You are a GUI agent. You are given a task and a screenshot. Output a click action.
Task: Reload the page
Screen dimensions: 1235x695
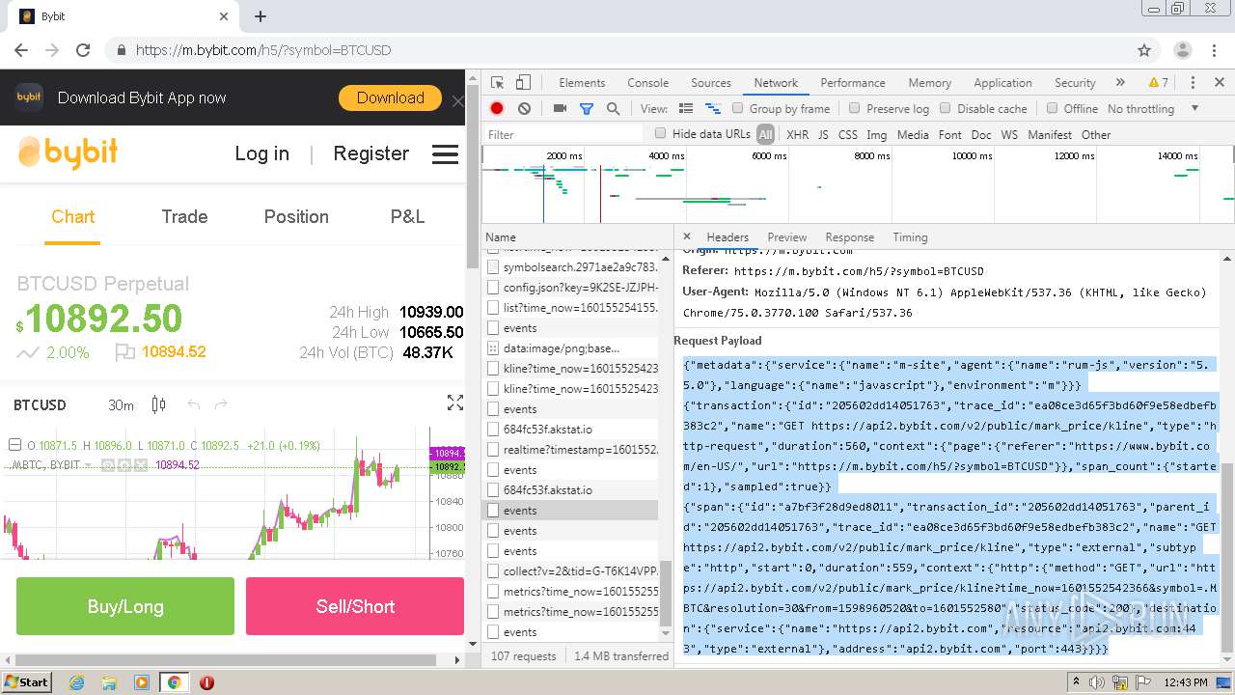point(83,50)
